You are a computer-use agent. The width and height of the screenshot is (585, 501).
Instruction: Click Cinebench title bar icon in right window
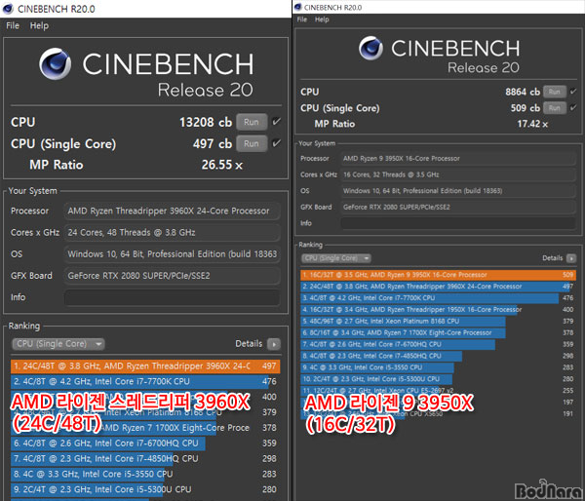pyautogui.click(x=298, y=7)
